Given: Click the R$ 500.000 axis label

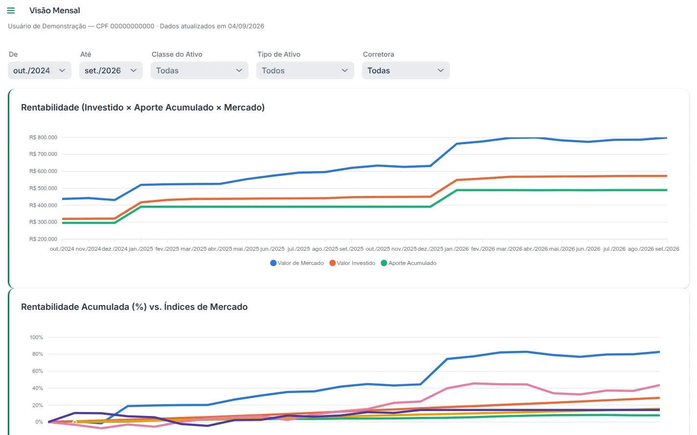Looking at the screenshot, I should [43, 188].
